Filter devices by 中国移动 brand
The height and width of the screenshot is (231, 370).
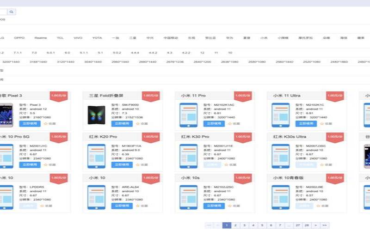[x=171, y=38]
